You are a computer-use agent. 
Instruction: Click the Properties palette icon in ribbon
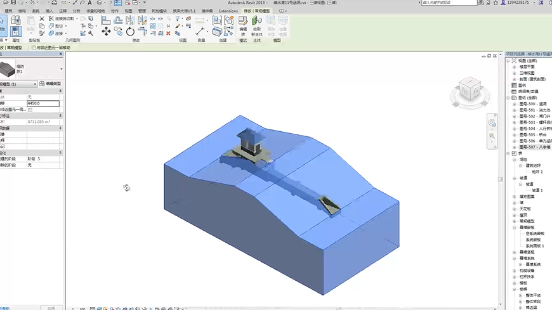(x=15, y=32)
